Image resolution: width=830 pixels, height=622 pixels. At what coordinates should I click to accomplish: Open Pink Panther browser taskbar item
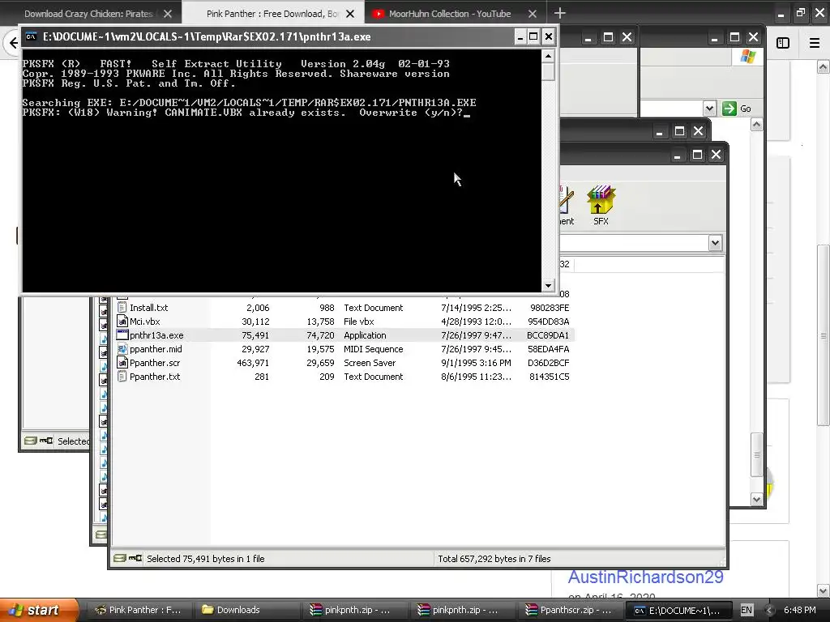[x=138, y=610]
